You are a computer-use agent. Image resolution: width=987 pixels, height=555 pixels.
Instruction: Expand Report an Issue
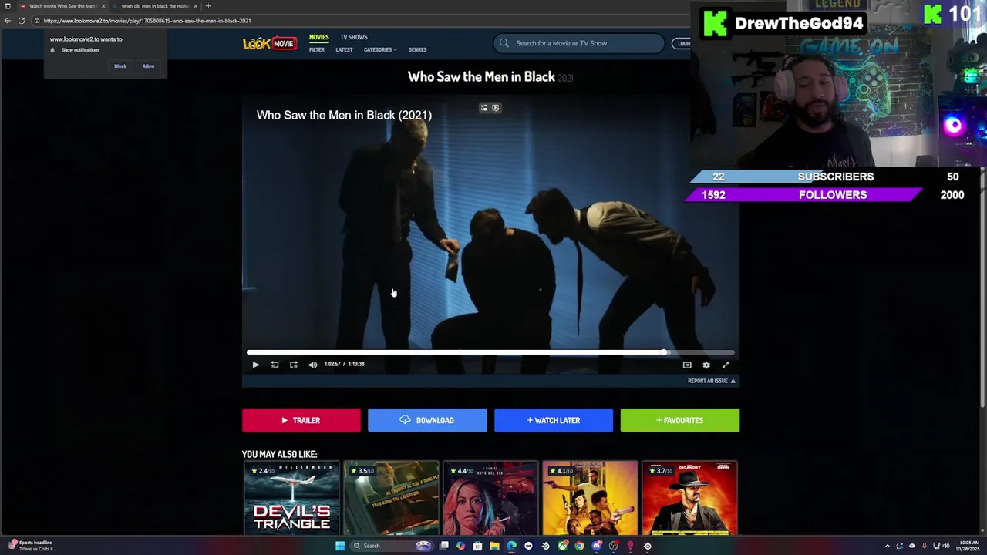[711, 381]
